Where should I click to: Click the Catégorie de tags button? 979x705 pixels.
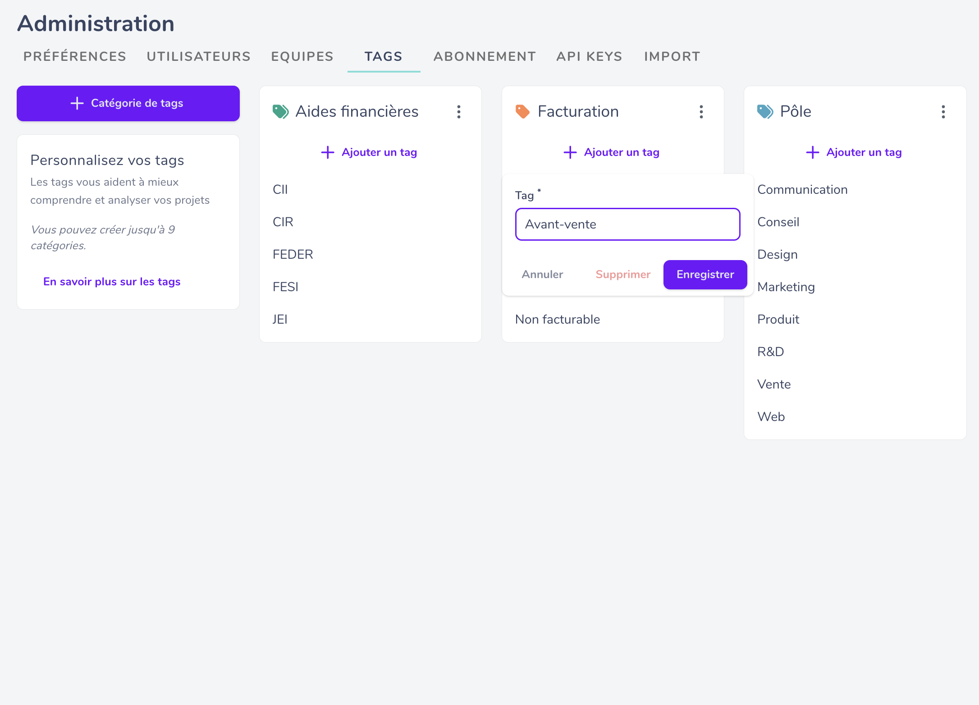(128, 103)
